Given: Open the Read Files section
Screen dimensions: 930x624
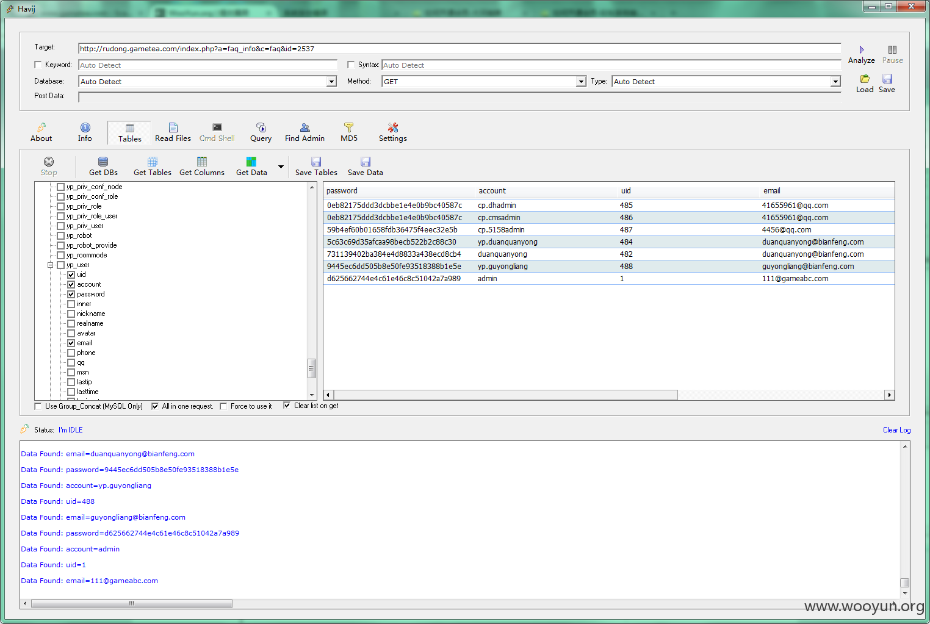Looking at the screenshot, I should pos(173,132).
